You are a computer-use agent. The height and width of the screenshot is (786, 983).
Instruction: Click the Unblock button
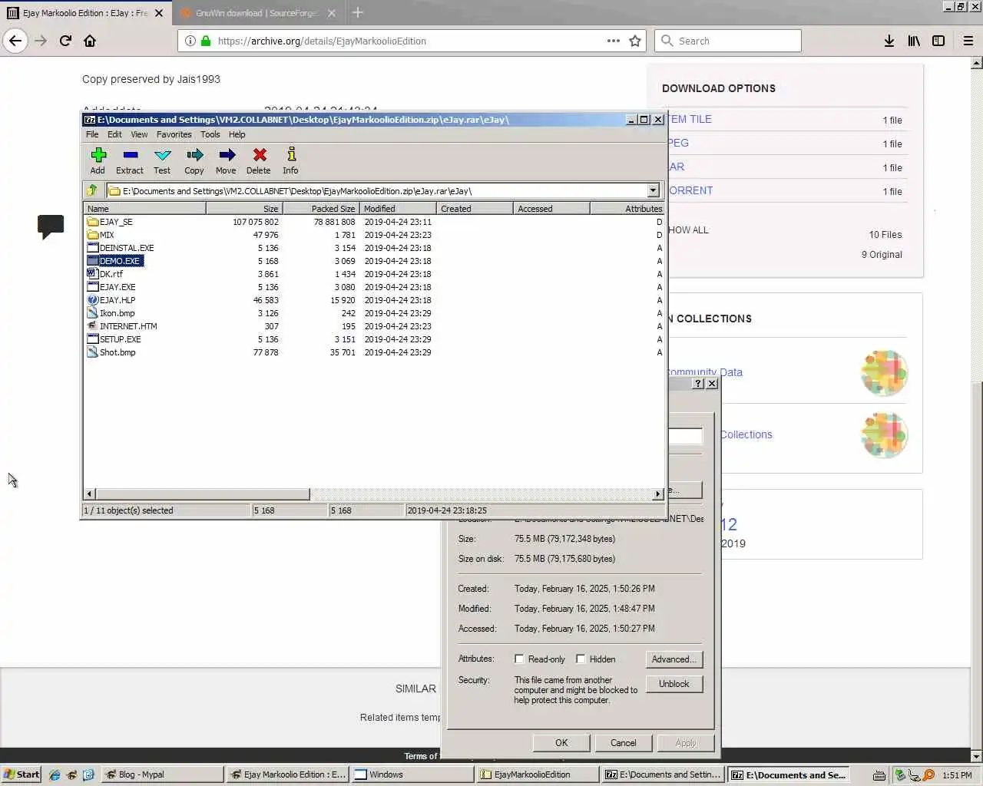(x=674, y=684)
